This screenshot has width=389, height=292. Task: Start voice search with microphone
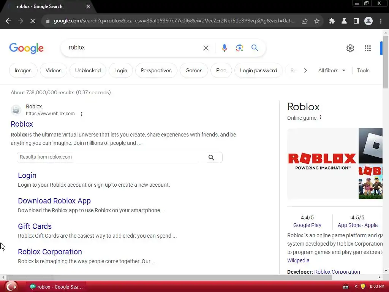[224, 48]
